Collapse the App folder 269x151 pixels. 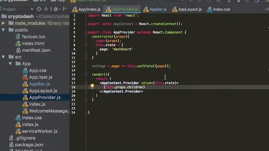coord(10,64)
